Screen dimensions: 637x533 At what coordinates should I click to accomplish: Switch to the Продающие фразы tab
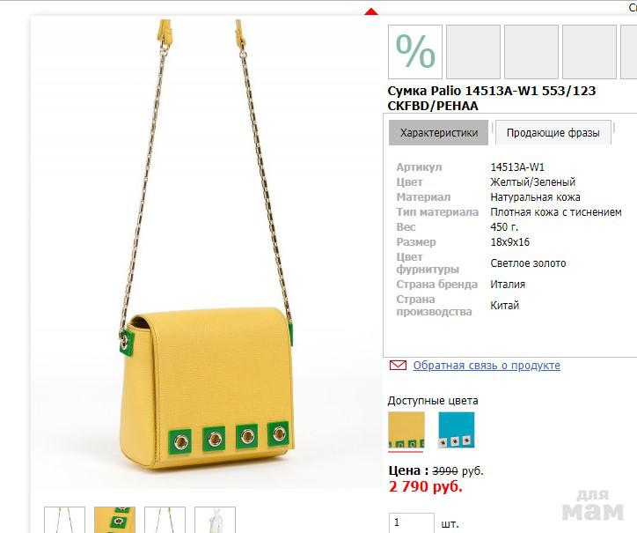pos(553,133)
